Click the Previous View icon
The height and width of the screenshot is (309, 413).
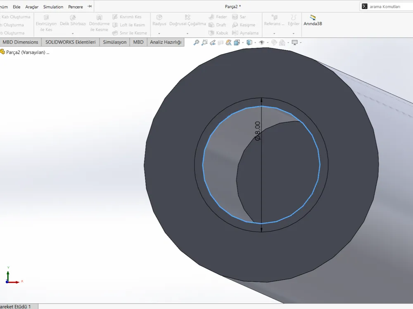(213, 42)
